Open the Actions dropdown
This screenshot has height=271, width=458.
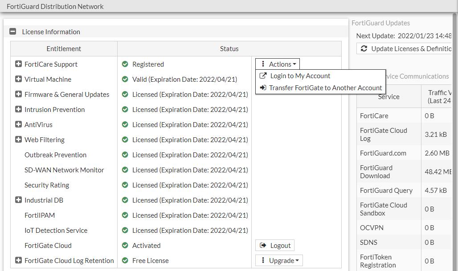tap(277, 64)
